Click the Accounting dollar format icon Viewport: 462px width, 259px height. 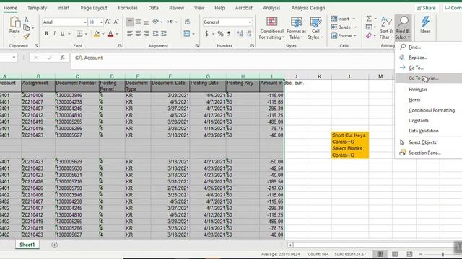[206, 34]
